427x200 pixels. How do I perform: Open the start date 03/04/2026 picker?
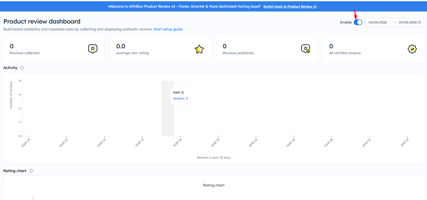click(x=378, y=23)
